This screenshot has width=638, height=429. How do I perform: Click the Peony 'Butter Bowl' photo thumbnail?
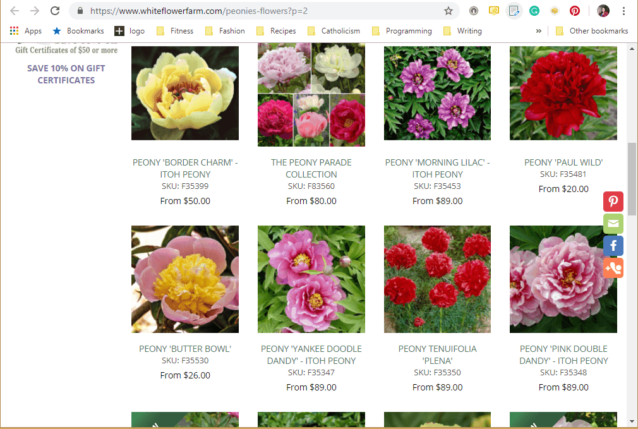click(184, 279)
